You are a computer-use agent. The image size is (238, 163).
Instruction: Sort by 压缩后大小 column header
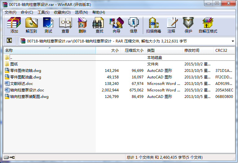pyautogui.click(x=133, y=51)
